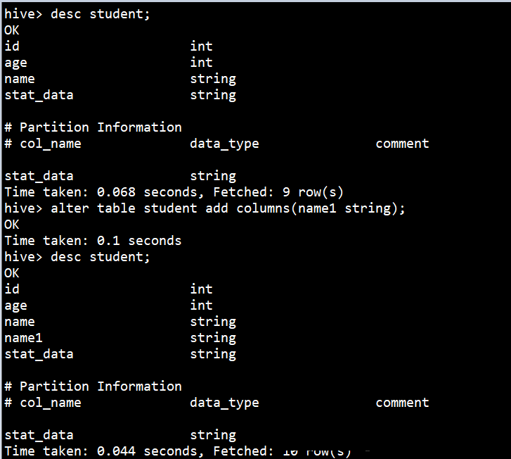
Task: Click the OK line below the alter command
Action: 12,225
